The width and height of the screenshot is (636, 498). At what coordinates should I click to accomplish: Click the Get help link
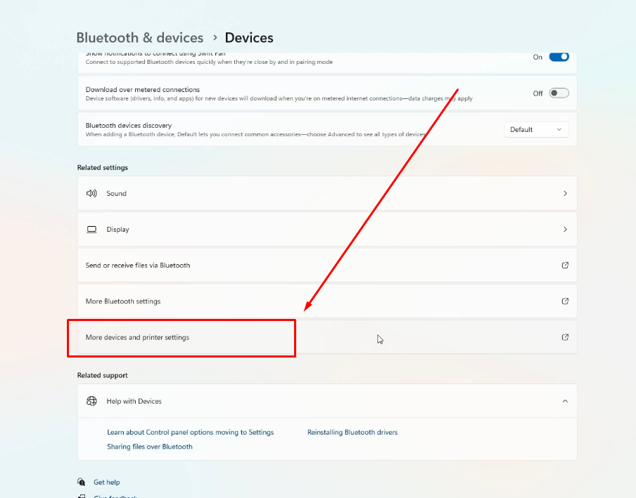[107, 483]
